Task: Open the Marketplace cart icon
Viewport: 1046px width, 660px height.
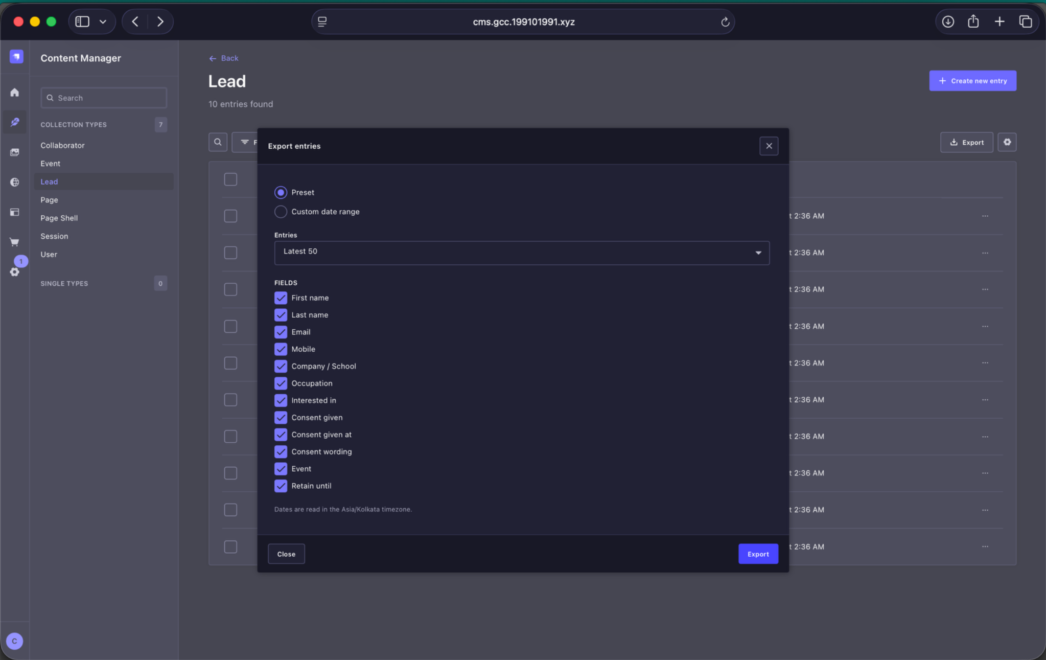Action: (x=15, y=242)
